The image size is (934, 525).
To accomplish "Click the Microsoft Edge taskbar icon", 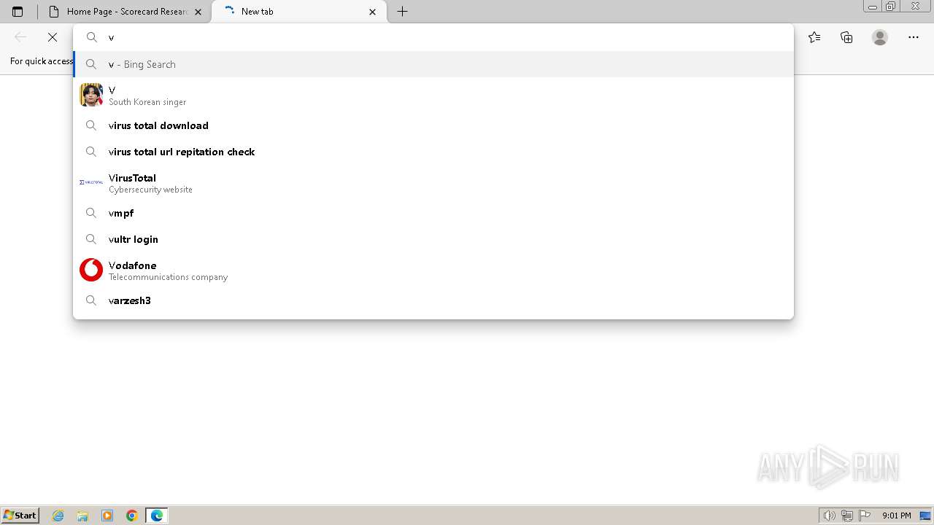I will [x=157, y=516].
